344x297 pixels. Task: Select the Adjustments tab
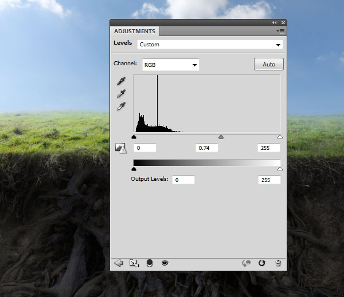pyautogui.click(x=135, y=31)
